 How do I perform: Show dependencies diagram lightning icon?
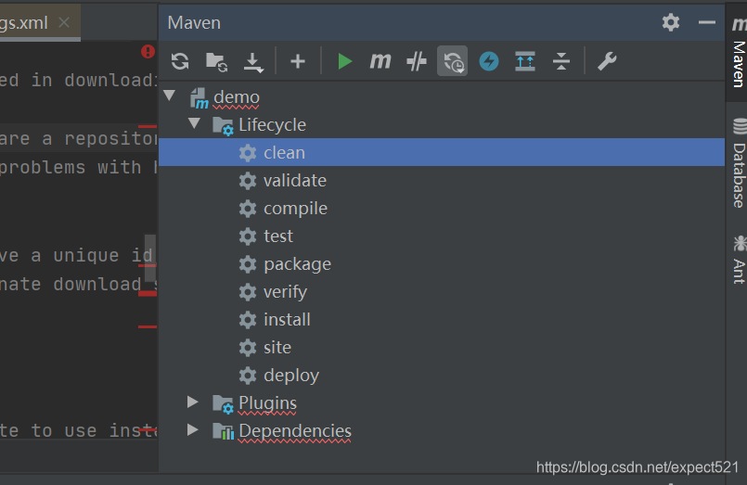click(489, 61)
